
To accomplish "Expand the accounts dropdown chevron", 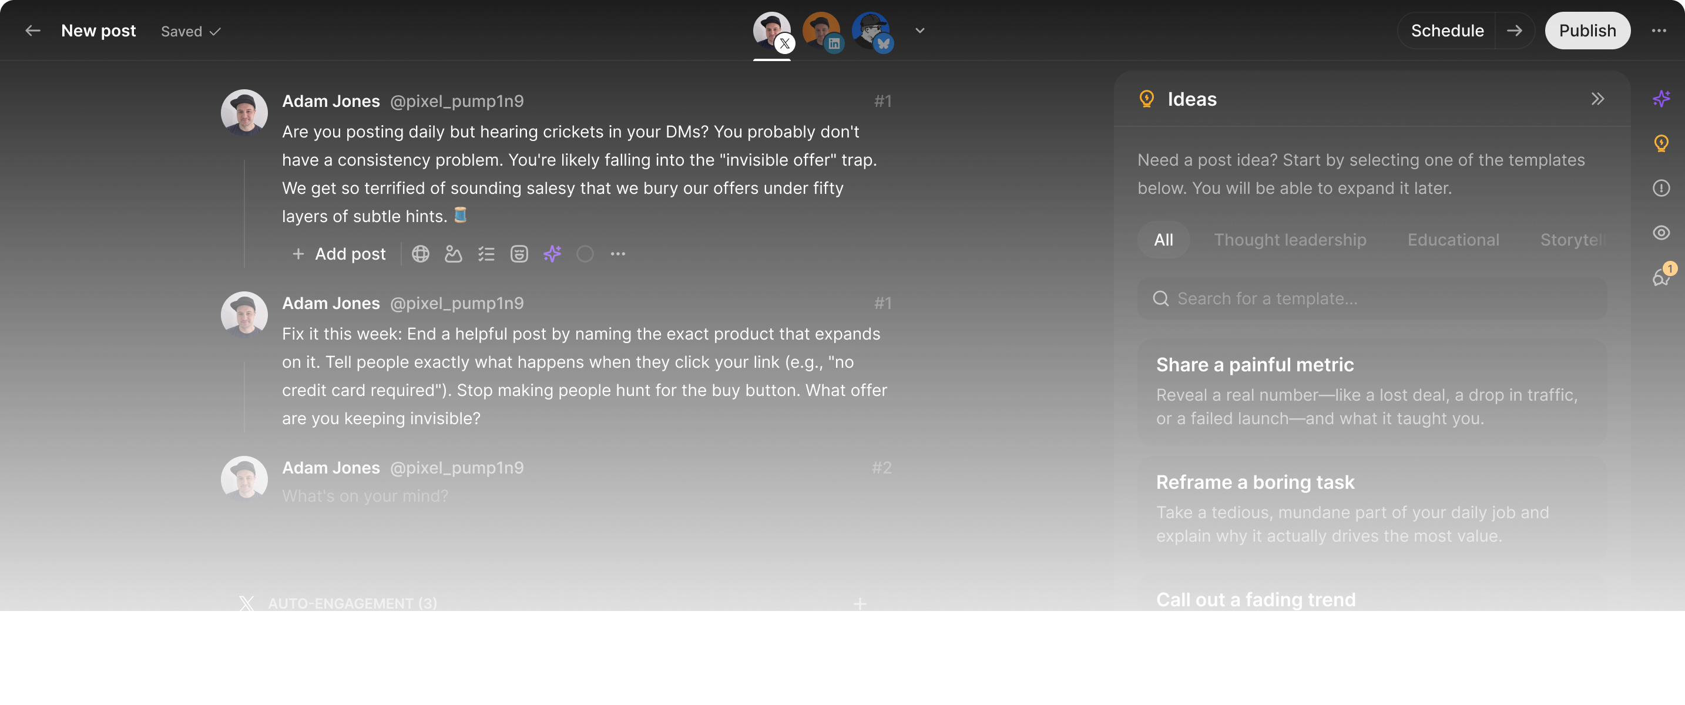I will (919, 30).
